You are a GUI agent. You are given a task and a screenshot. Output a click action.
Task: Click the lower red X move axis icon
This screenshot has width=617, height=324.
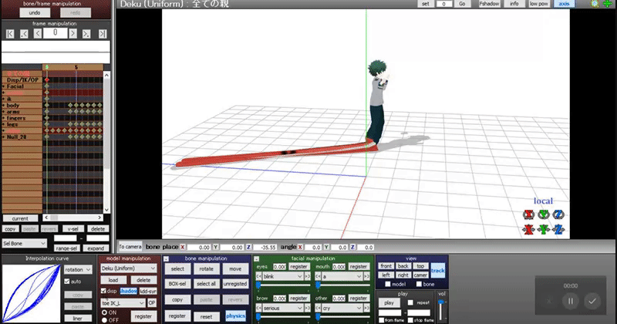pyautogui.click(x=528, y=230)
